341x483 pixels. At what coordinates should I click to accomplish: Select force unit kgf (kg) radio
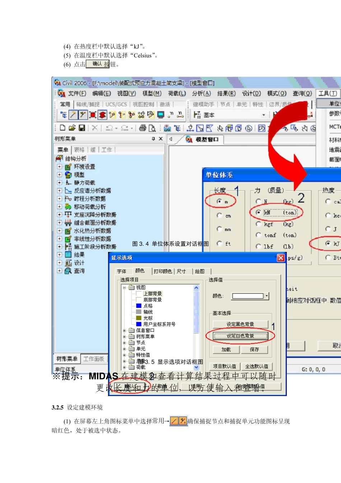click(x=258, y=224)
